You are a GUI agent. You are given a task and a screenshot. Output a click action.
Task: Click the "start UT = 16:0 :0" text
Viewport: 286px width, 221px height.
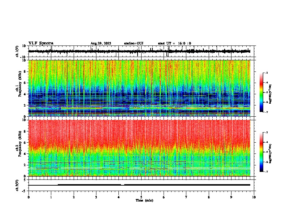click(174, 43)
